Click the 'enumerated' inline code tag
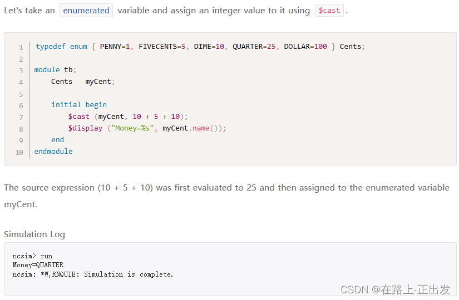 coord(86,11)
